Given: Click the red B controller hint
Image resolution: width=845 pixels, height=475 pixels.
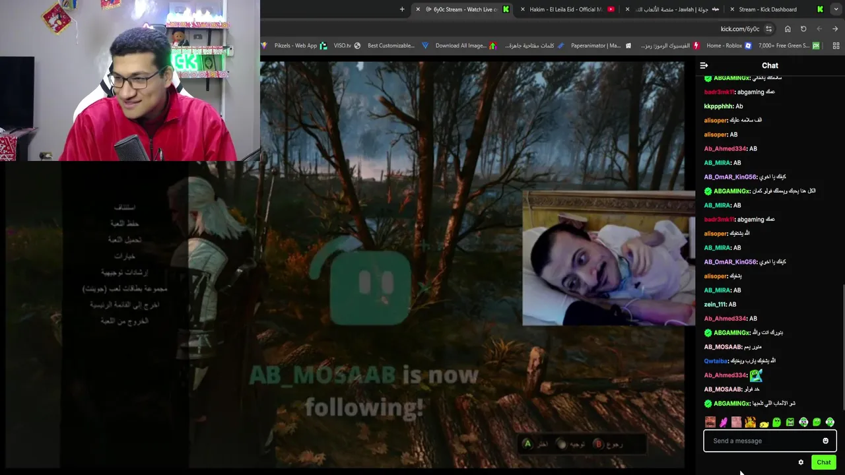Looking at the screenshot, I should click(x=598, y=444).
